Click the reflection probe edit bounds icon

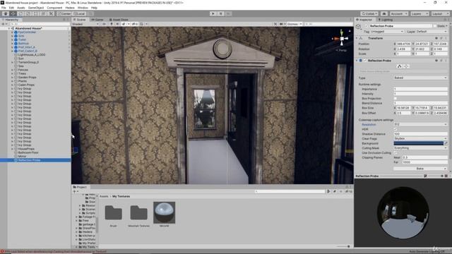pyautogui.click(x=399, y=66)
